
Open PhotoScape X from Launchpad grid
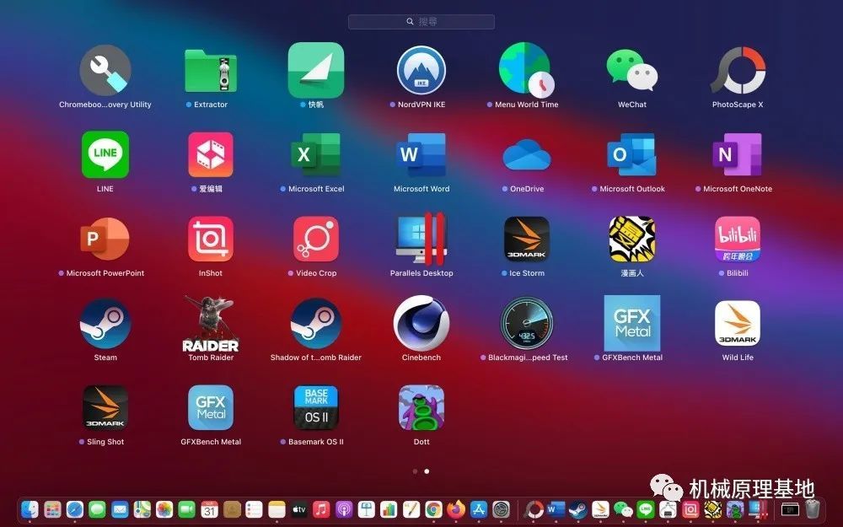(738, 71)
